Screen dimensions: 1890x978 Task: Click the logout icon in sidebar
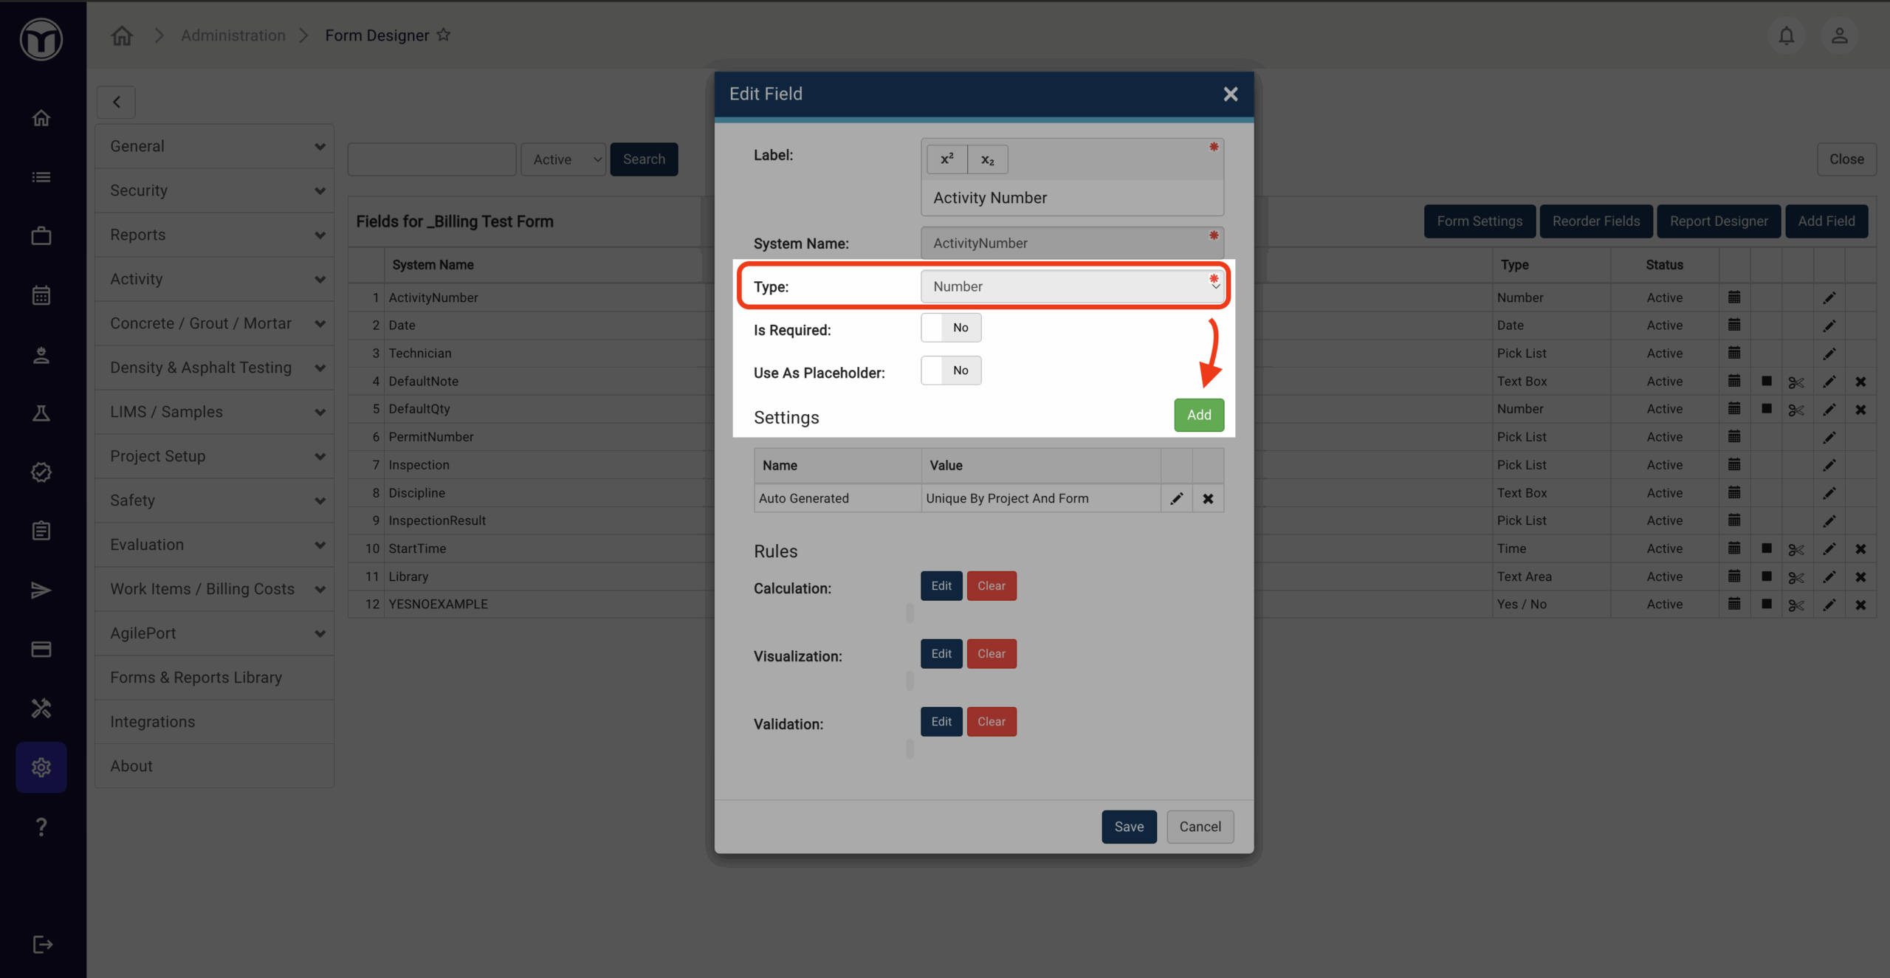42,944
